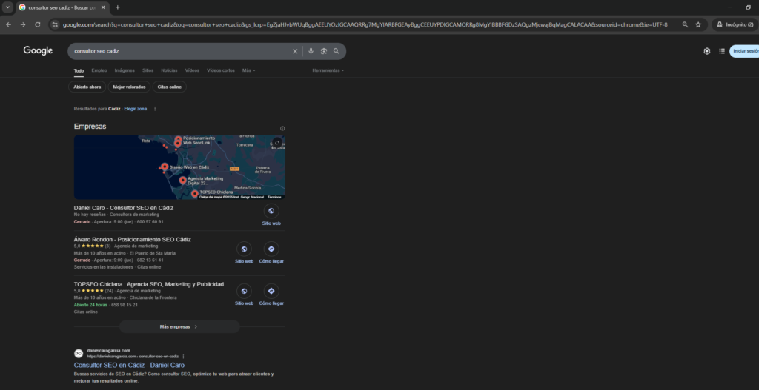Click the map of Cádiz area

[179, 167]
